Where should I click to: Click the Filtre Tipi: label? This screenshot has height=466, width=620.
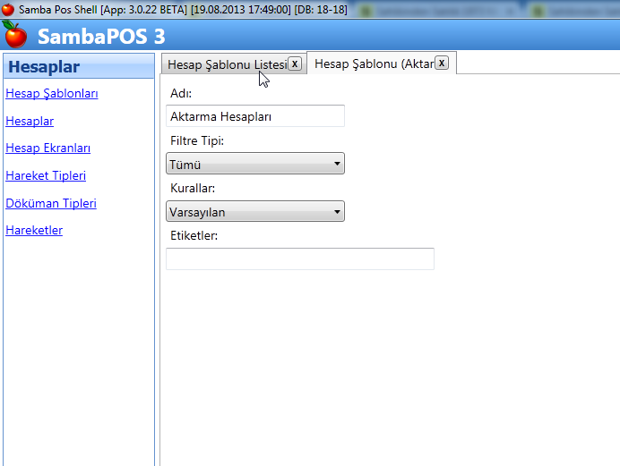click(x=197, y=140)
